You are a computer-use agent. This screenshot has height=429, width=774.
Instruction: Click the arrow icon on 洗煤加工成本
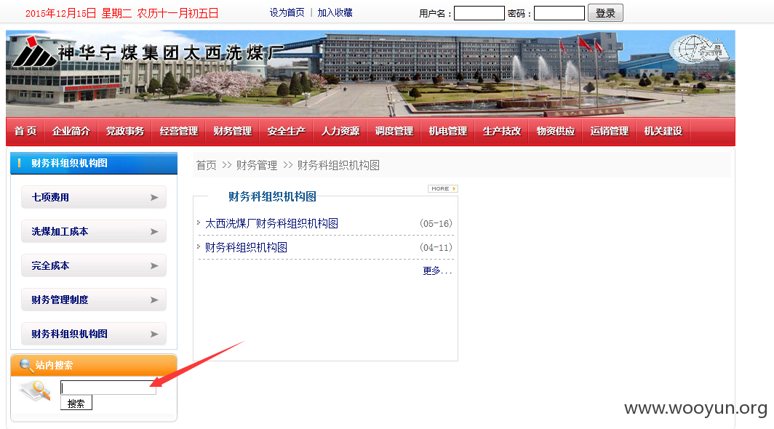click(x=154, y=231)
